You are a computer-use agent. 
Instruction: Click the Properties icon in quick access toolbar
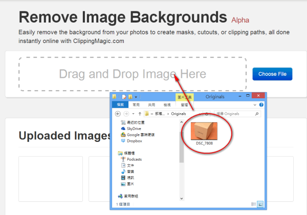124,97
